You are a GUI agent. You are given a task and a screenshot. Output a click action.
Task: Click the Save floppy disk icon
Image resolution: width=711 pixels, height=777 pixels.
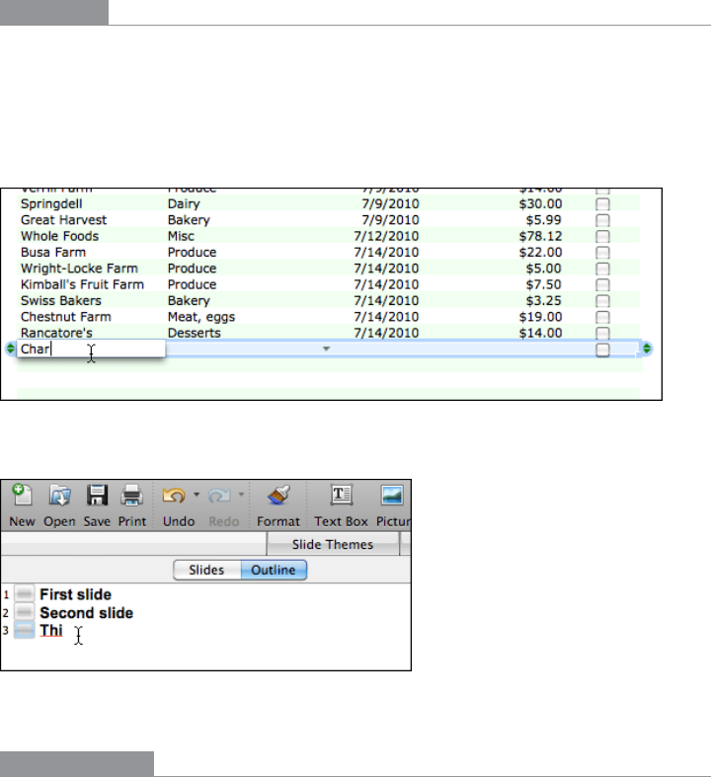(x=97, y=495)
